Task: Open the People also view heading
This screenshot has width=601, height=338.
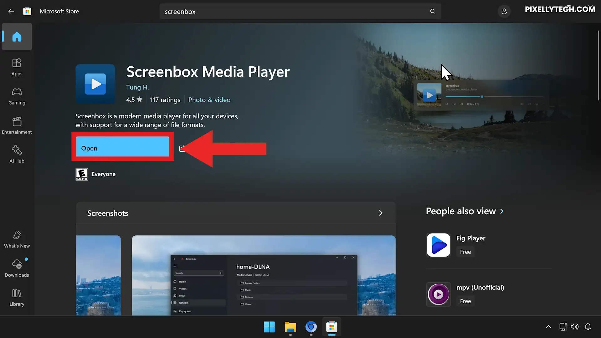Action: click(x=461, y=211)
